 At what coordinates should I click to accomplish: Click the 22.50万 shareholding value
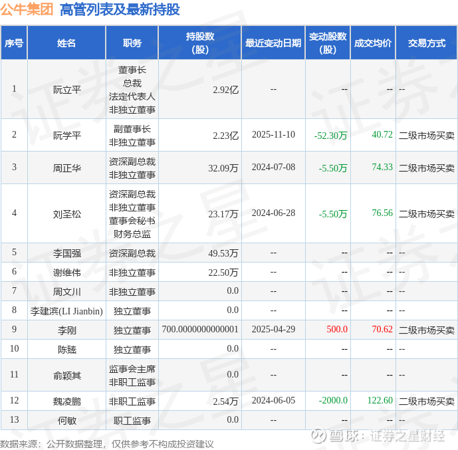pyautogui.click(x=223, y=273)
